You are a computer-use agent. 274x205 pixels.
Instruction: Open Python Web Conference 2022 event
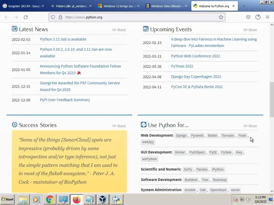[195, 56]
